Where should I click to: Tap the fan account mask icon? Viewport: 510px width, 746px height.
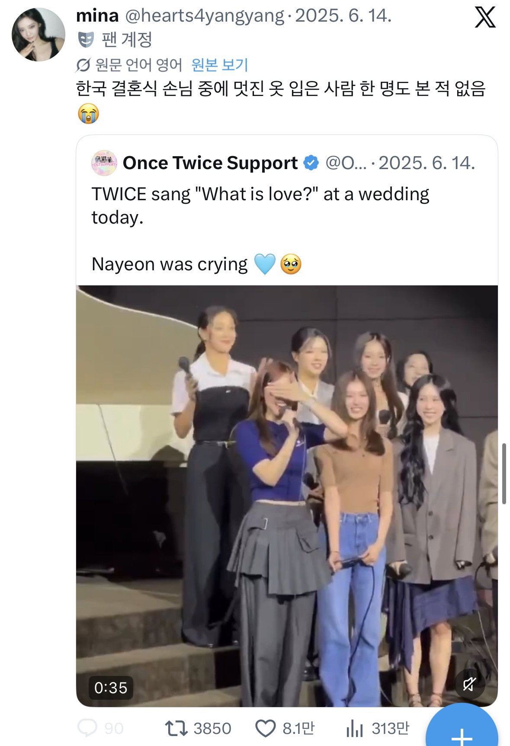point(86,40)
